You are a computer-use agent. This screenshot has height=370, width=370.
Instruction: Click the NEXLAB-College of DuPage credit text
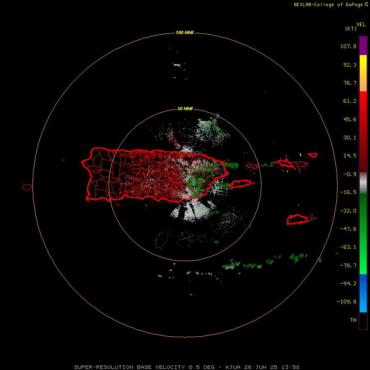[328, 5]
